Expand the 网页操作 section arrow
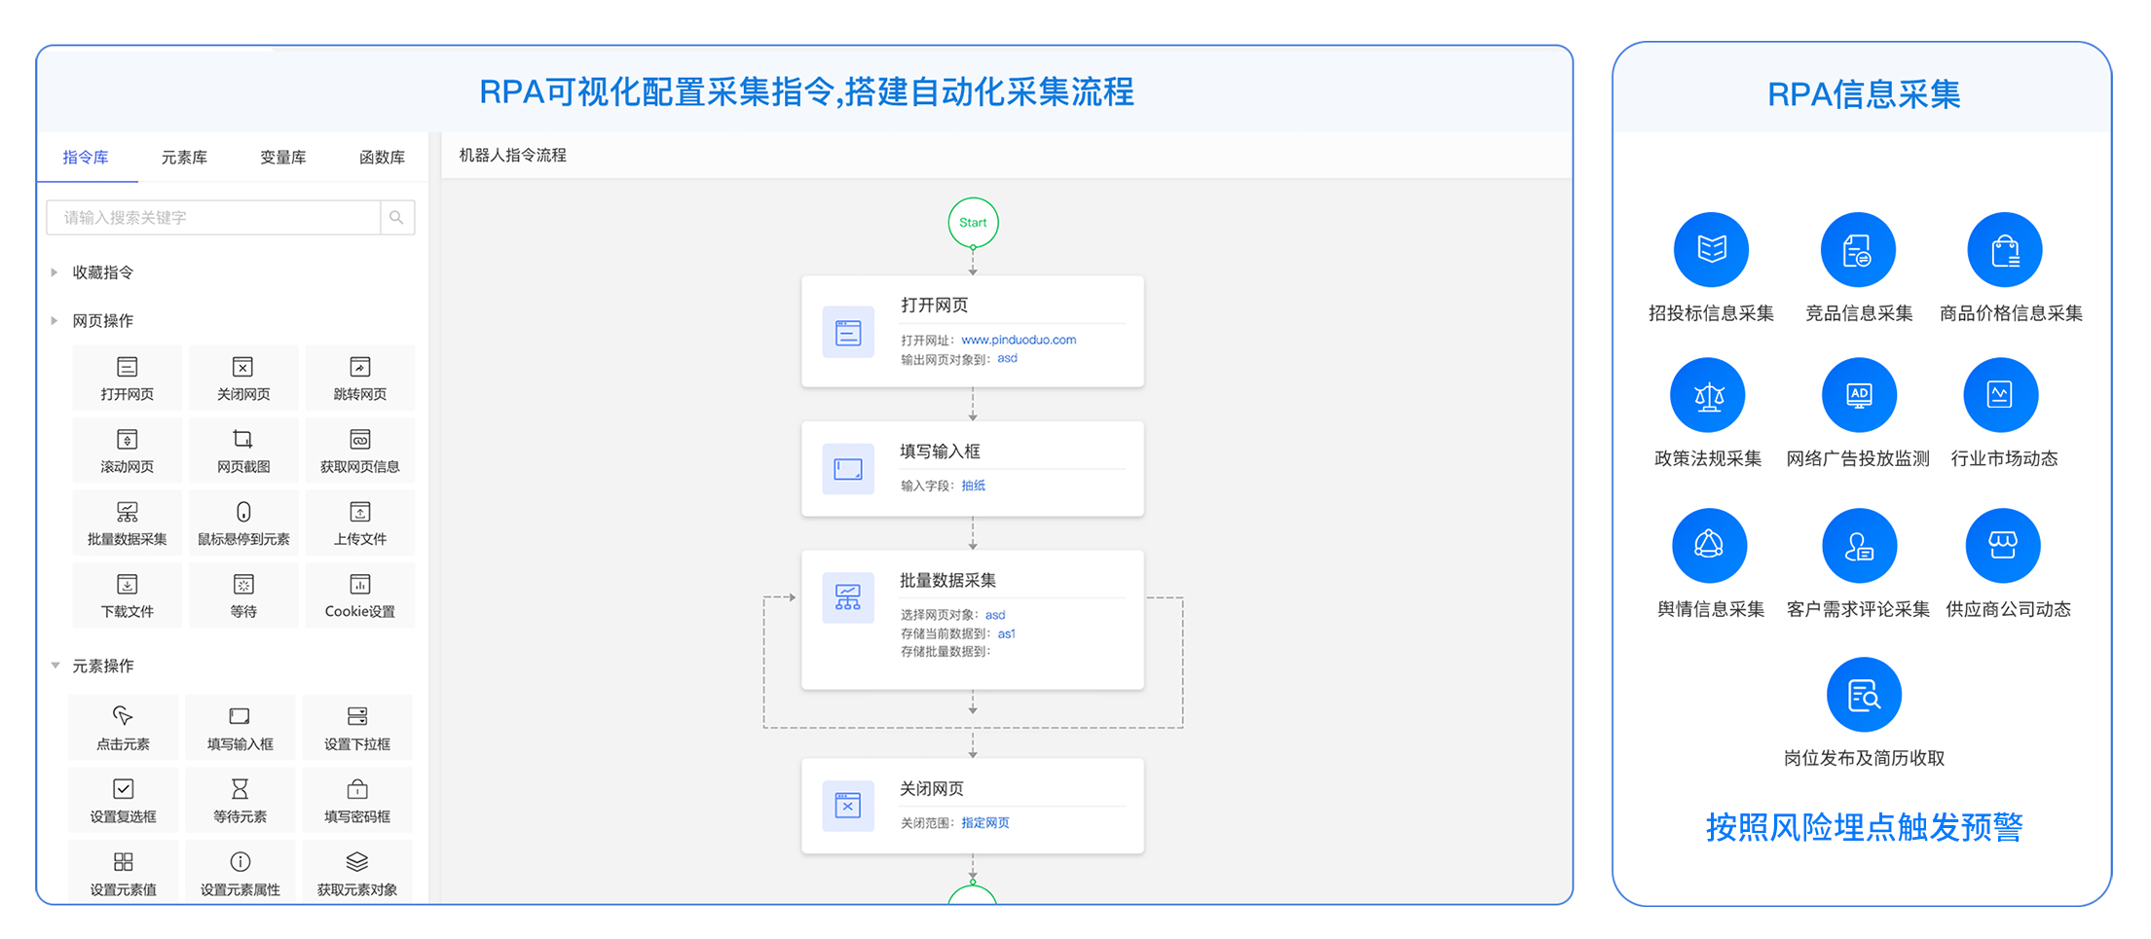This screenshot has height=939, width=2151. (55, 321)
